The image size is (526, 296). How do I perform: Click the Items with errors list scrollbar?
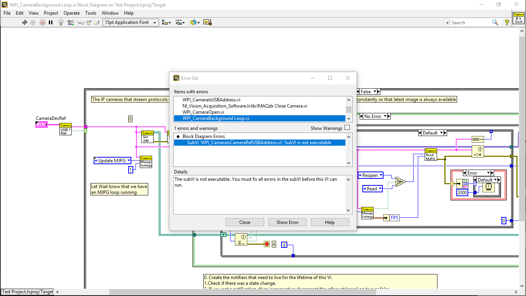pos(348,109)
